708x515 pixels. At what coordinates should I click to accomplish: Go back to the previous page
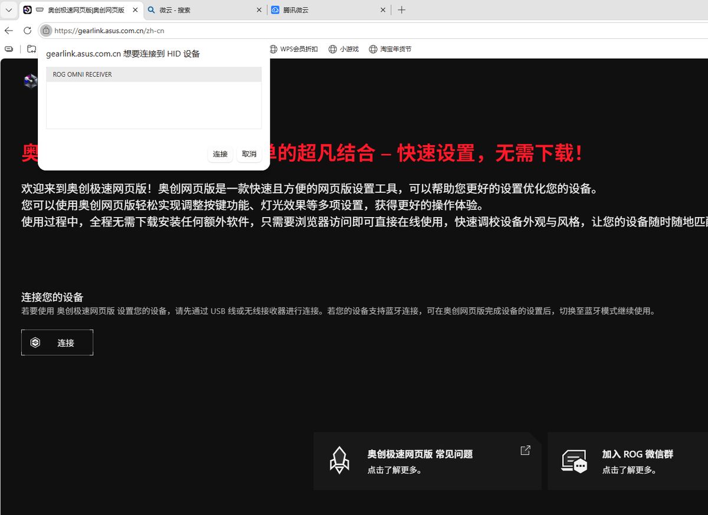tap(9, 31)
